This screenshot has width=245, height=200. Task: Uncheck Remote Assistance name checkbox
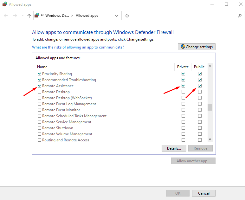39,86
